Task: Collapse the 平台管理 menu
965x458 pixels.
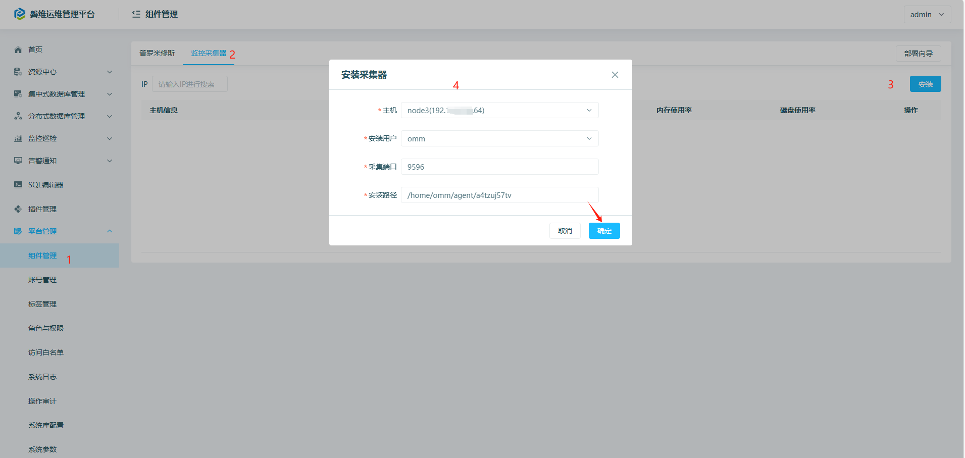Action: (110, 231)
